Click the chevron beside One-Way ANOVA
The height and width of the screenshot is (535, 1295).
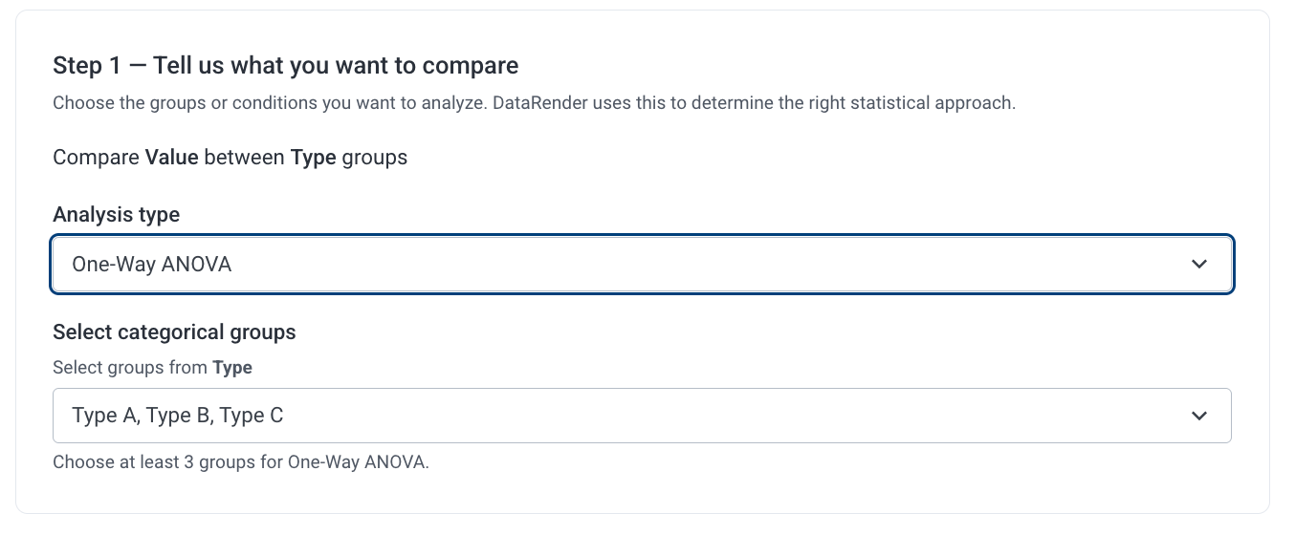click(1199, 264)
